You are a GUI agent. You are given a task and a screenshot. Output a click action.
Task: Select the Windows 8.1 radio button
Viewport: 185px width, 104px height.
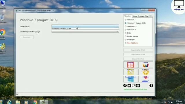point(125,26)
